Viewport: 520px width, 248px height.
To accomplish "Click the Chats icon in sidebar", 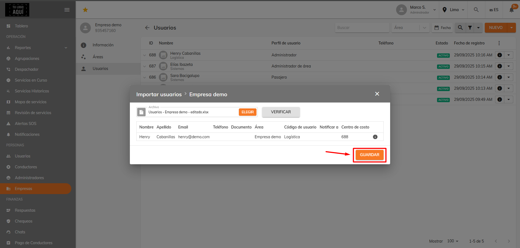I will (x=8, y=232).
